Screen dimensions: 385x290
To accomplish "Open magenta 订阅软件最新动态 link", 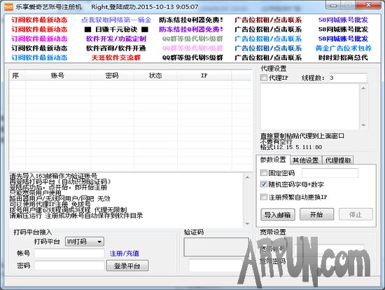I will (x=39, y=39).
